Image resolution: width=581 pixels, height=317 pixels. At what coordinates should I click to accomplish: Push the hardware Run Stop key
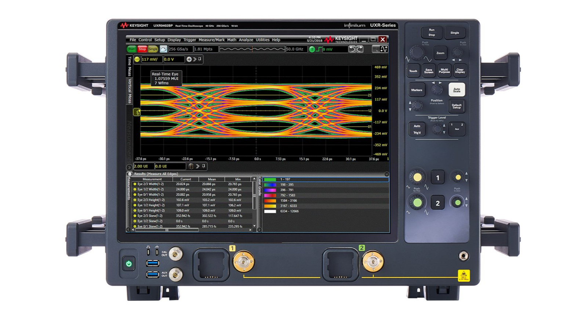[x=432, y=32]
